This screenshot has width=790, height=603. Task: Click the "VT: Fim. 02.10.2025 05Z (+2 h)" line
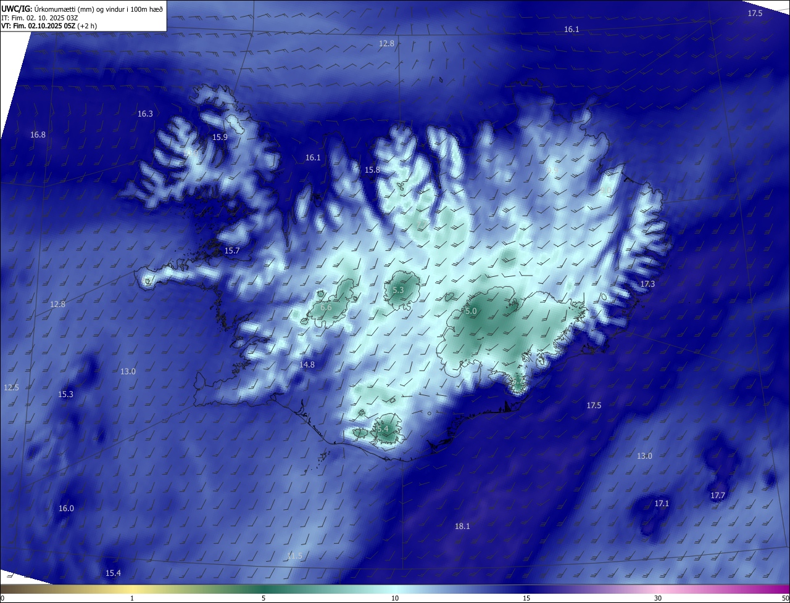click(49, 26)
